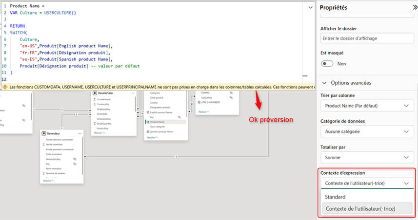Select the OrderDate field in ResellerSales
This screenshot has width=418, height=220.
[x=102, y=114]
